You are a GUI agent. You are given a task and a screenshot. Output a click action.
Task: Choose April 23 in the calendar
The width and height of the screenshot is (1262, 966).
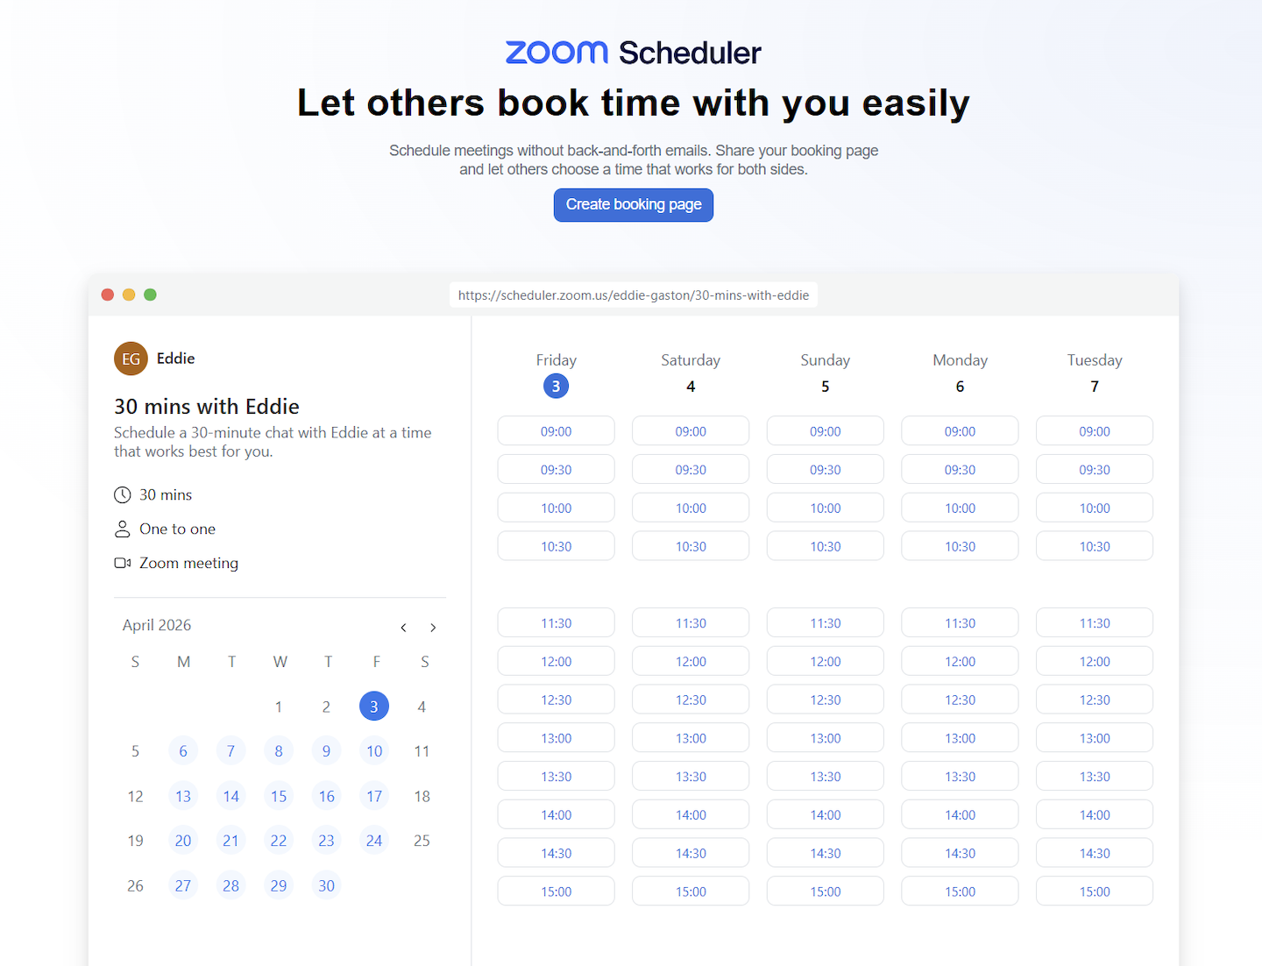pyautogui.click(x=326, y=841)
